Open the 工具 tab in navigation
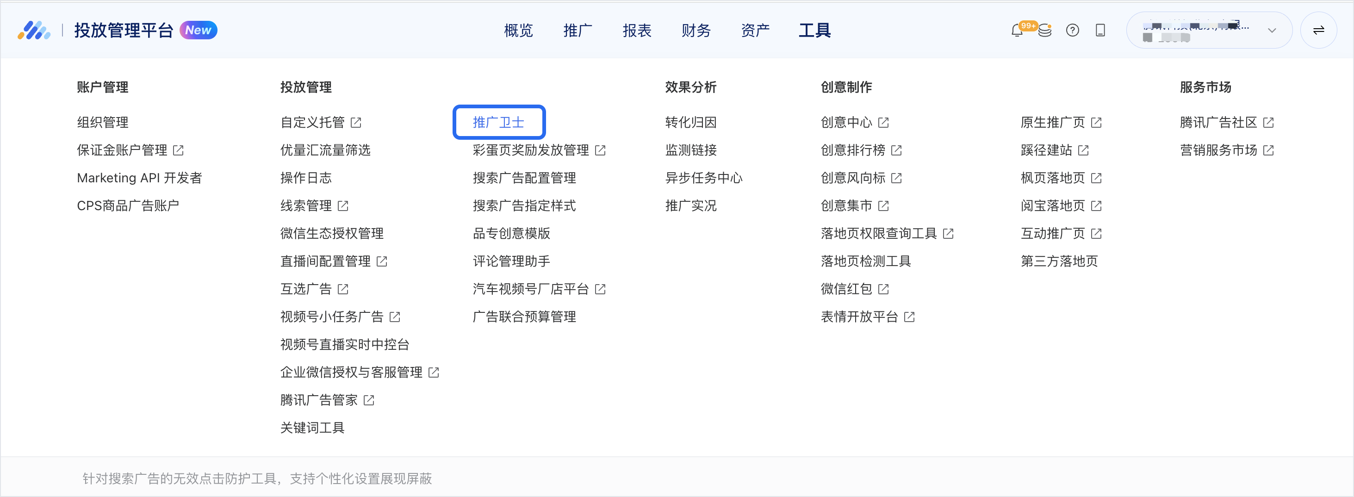Image resolution: width=1354 pixels, height=497 pixels. pyautogui.click(x=814, y=31)
